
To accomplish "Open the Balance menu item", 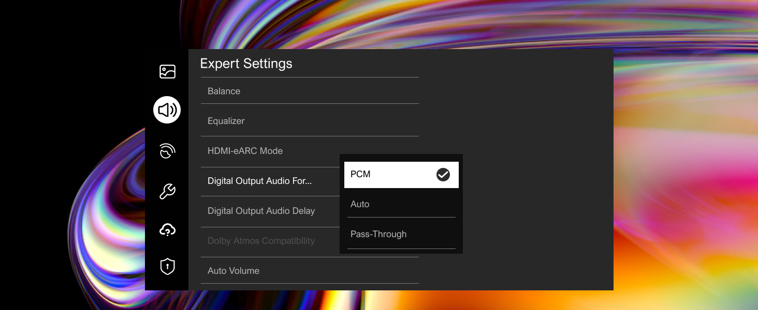I will (x=310, y=91).
